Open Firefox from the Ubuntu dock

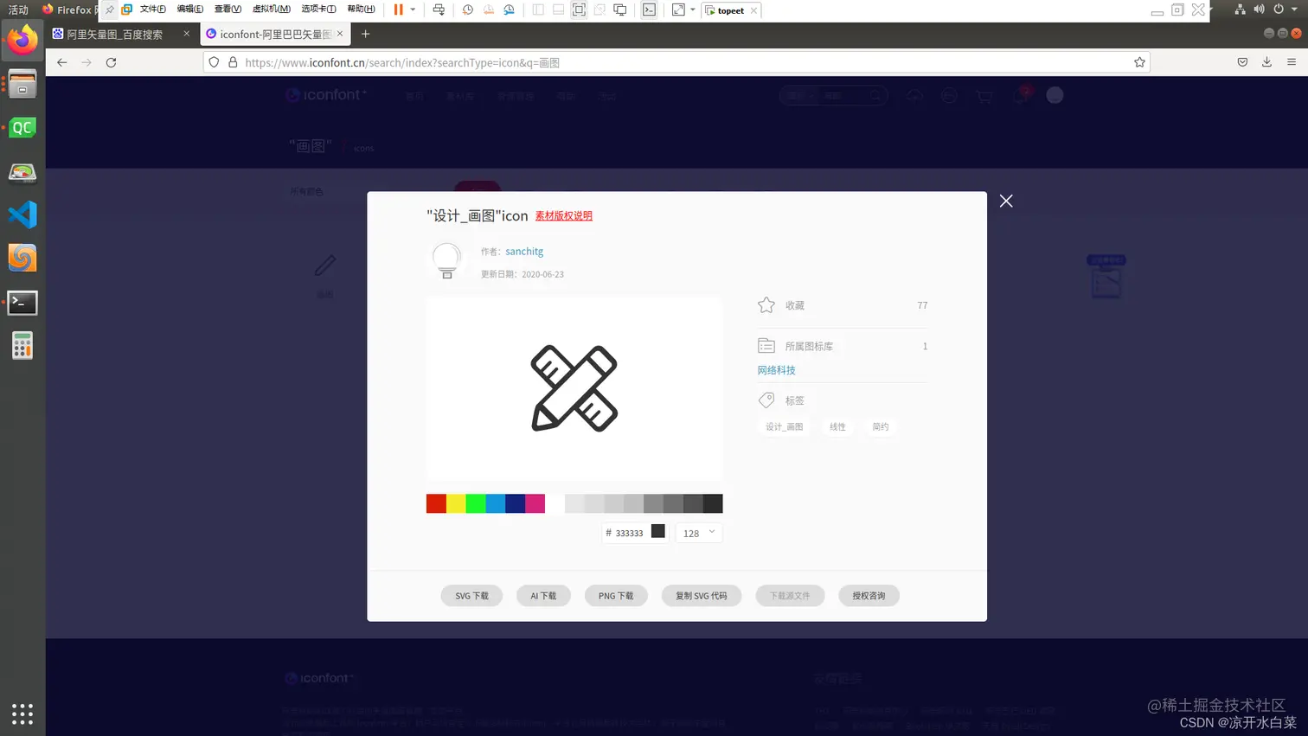(22, 39)
